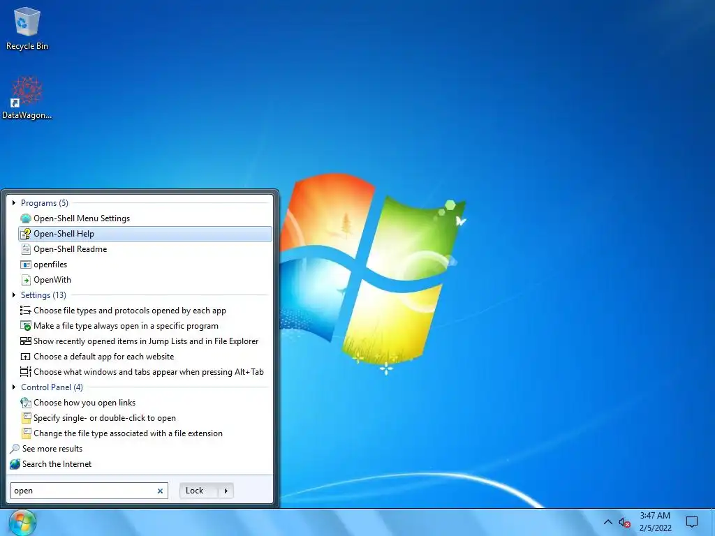Click icon for Specify single- or double-click
The width and height of the screenshot is (715, 536).
[27, 418]
